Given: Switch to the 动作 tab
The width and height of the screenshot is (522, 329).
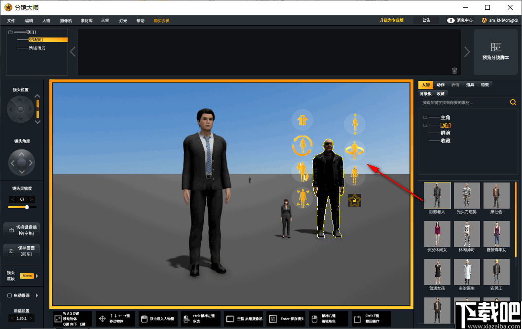Looking at the screenshot, I should click(x=441, y=85).
